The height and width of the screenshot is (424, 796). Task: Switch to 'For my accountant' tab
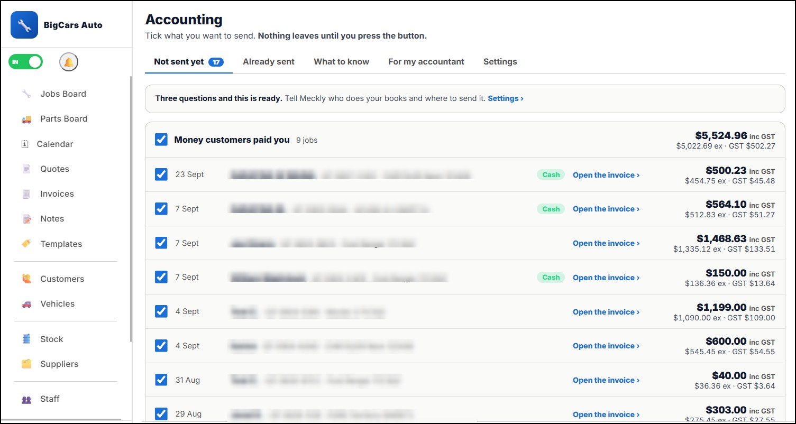click(x=426, y=62)
